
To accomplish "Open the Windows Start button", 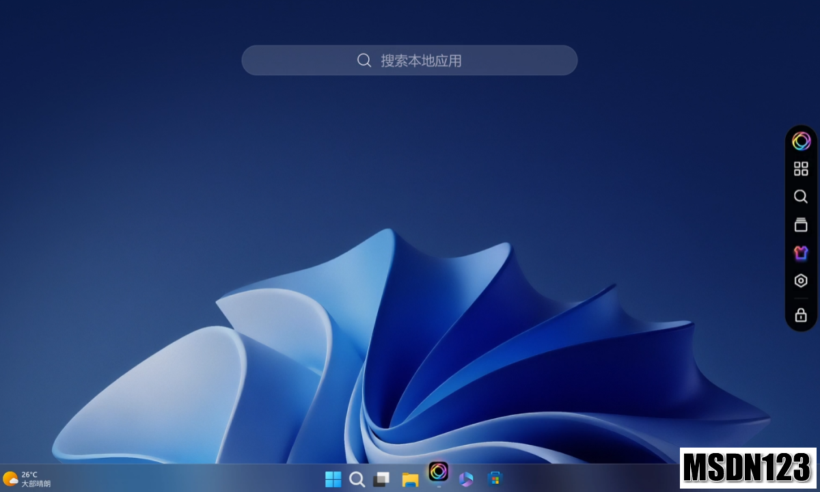I will pos(333,479).
